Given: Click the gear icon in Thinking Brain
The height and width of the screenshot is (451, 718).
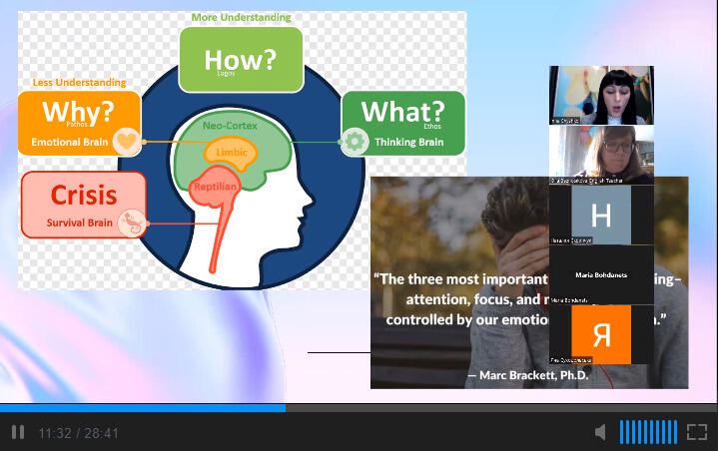Looking at the screenshot, I should (x=355, y=142).
